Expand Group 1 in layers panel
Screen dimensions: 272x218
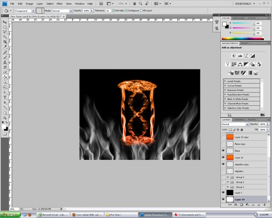(228, 187)
